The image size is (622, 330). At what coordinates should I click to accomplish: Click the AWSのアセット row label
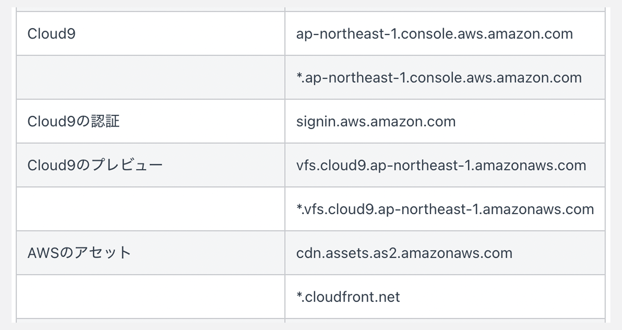coord(79,253)
